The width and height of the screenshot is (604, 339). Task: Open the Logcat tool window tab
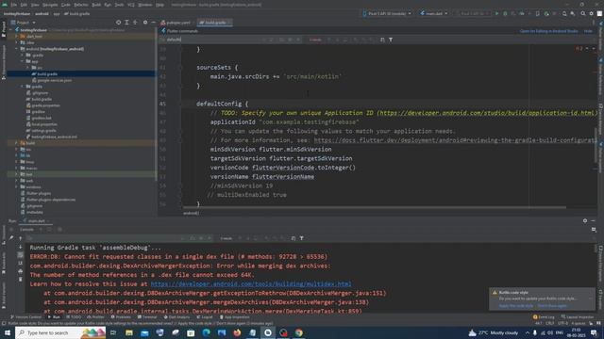(x=205, y=317)
